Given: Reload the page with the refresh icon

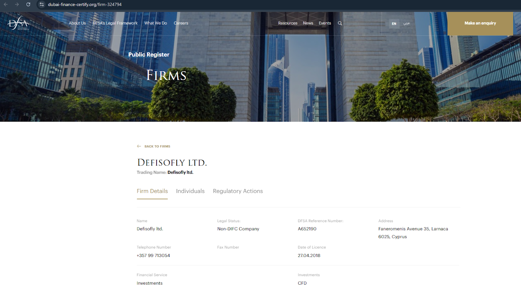Looking at the screenshot, I should (28, 5).
